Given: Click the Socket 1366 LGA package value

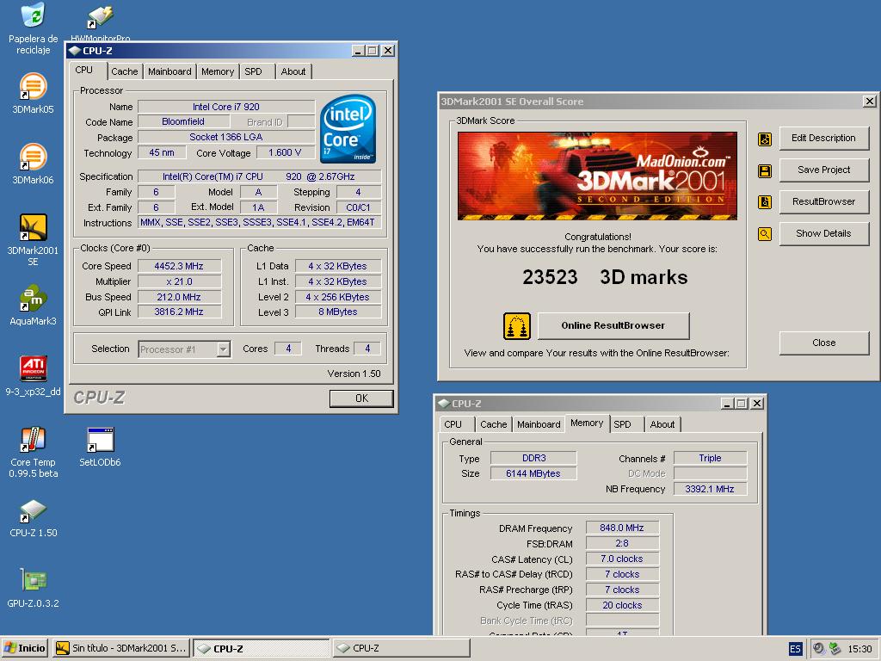Looking at the screenshot, I should click(226, 137).
